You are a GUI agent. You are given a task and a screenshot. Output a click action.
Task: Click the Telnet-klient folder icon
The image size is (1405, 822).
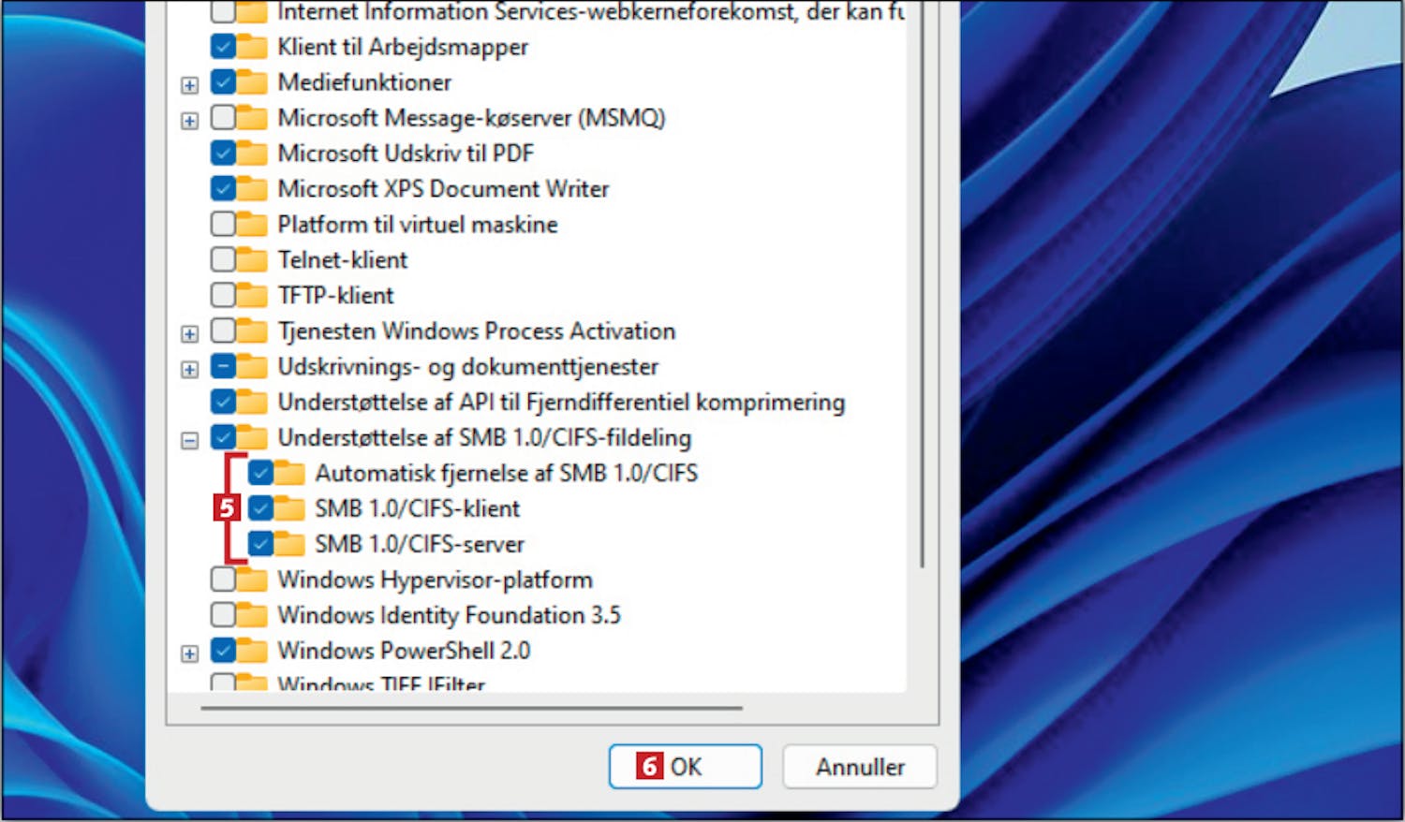(x=252, y=259)
